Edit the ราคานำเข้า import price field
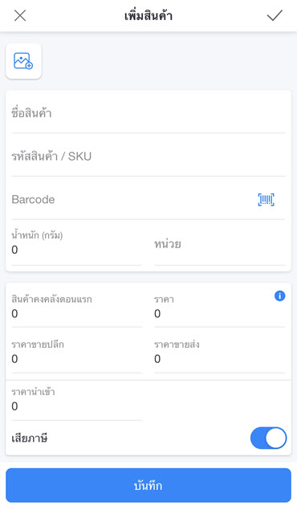The image size is (297, 514). 76,401
